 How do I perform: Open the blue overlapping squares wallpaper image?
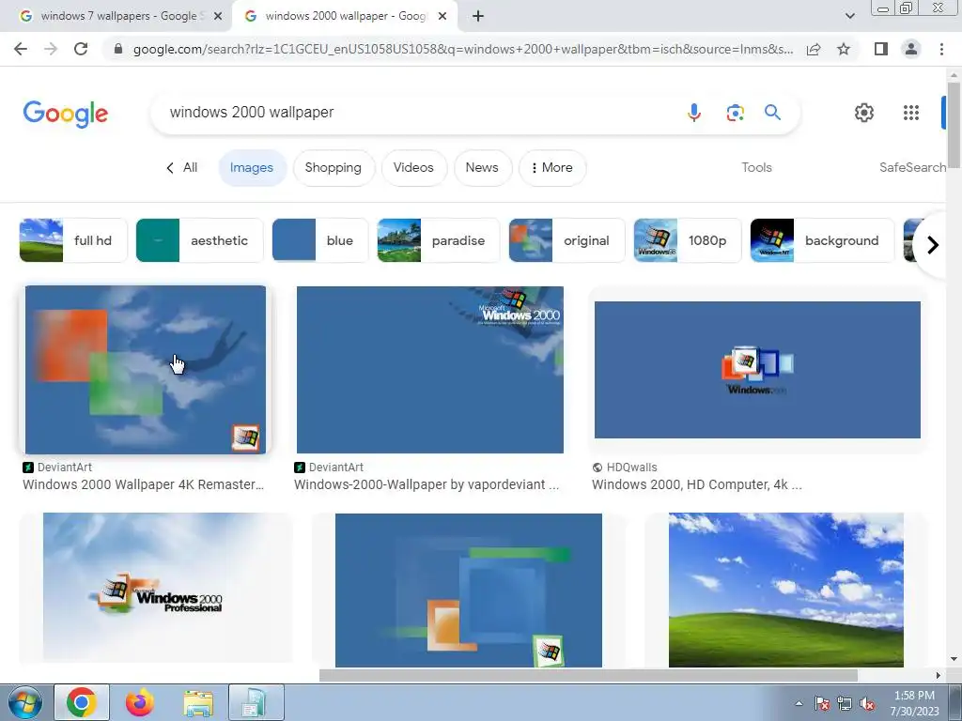click(x=469, y=590)
